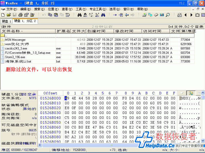Select the 清除系统LJ.bat file
205x153 pixels.
[x=98, y=61]
